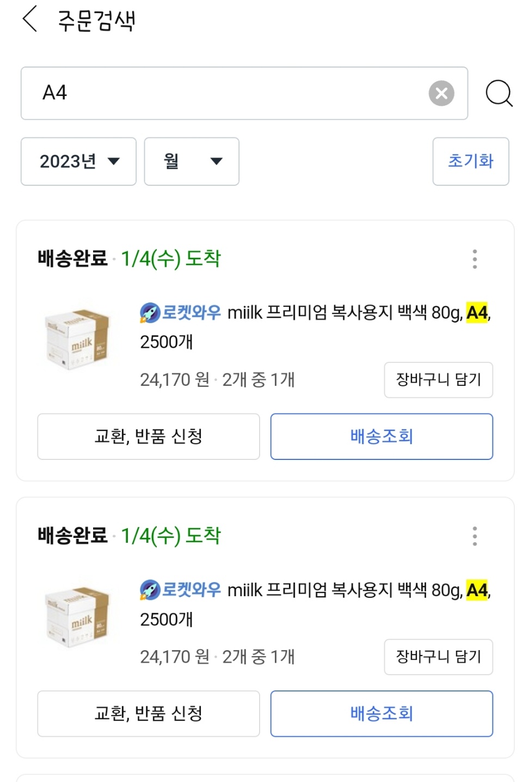The width and height of the screenshot is (529, 782).
Task: Add second order item to cart
Action: pyautogui.click(x=438, y=657)
